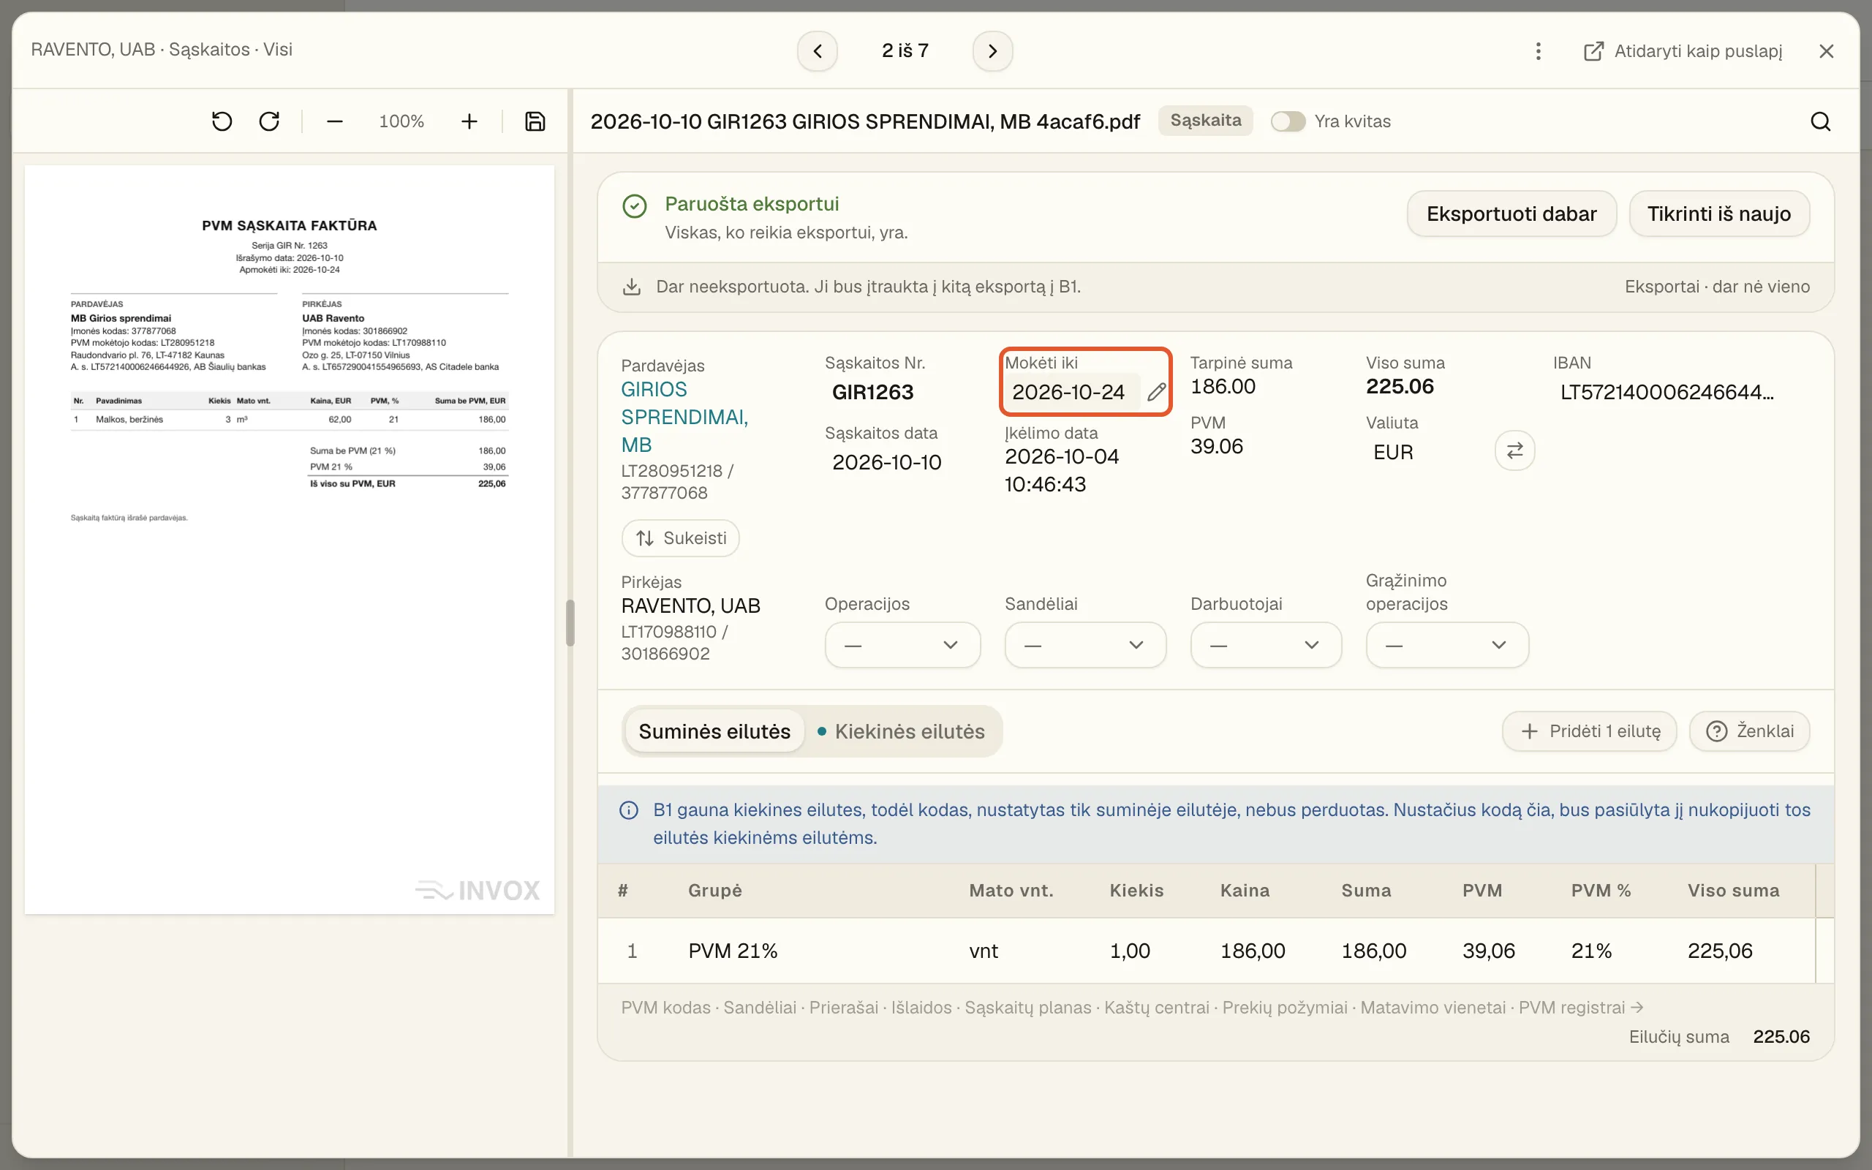Open the three-dot more options menu
Image resolution: width=1872 pixels, height=1170 pixels.
1538,51
